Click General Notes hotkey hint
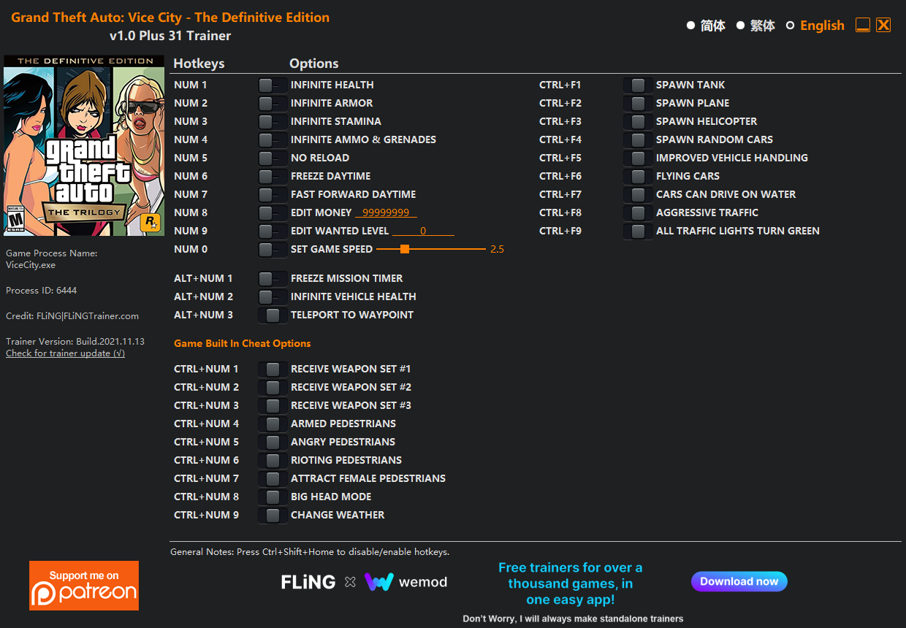The image size is (906, 628). point(310,552)
